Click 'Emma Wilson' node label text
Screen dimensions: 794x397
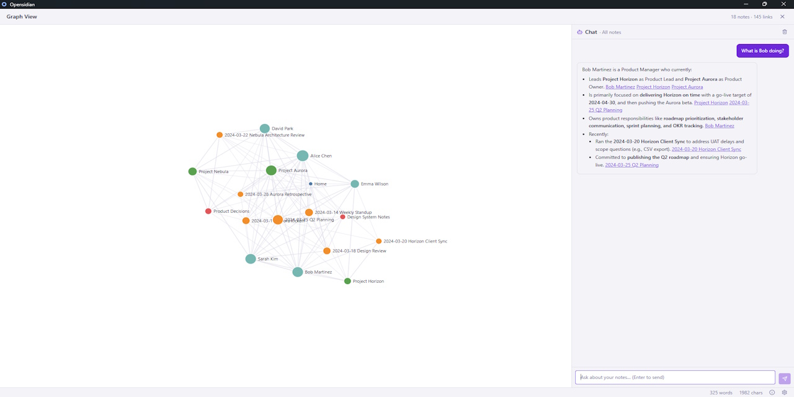tap(375, 184)
